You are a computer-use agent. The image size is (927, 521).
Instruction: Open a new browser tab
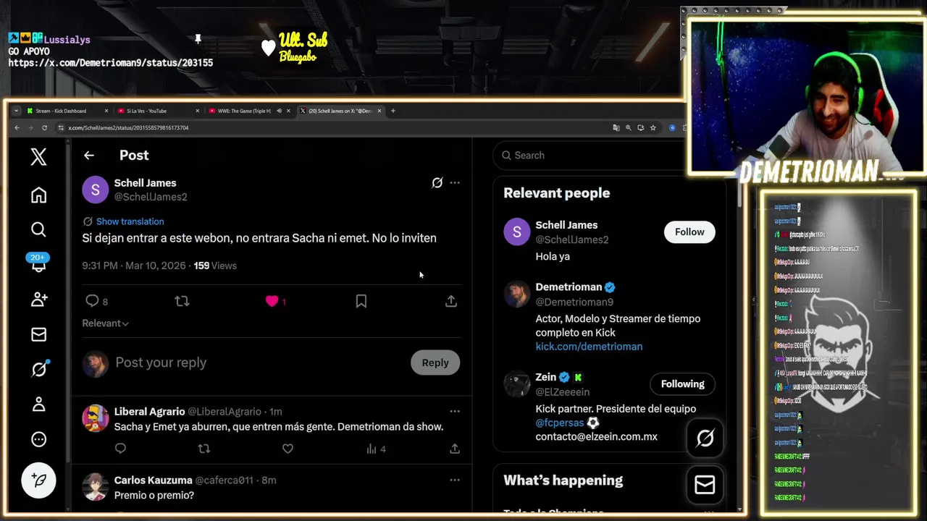tap(393, 111)
